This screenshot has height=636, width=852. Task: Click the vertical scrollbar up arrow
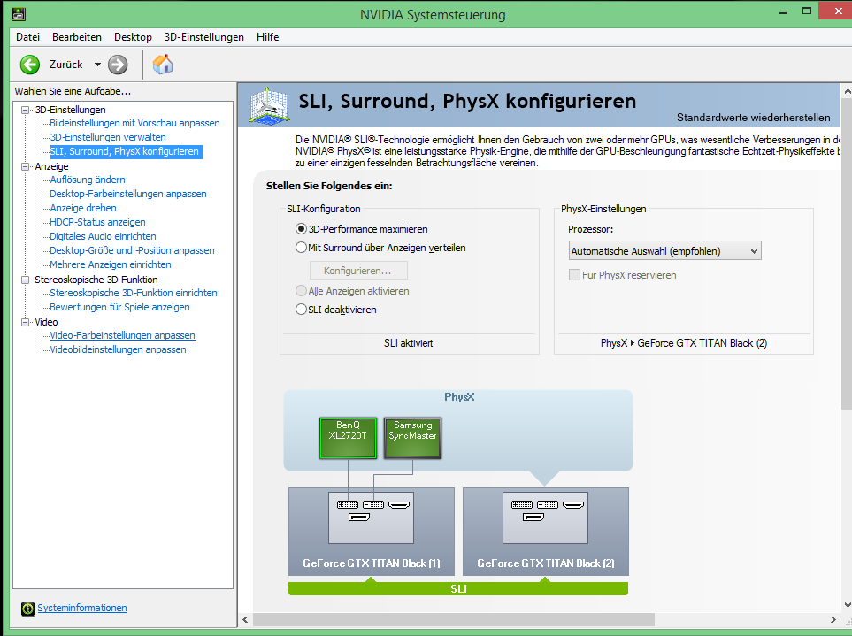click(x=847, y=92)
